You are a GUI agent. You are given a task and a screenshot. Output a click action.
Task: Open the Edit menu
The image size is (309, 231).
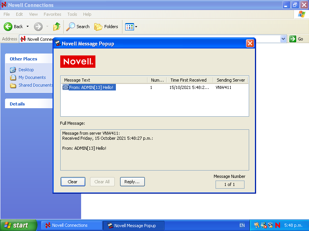19,14
